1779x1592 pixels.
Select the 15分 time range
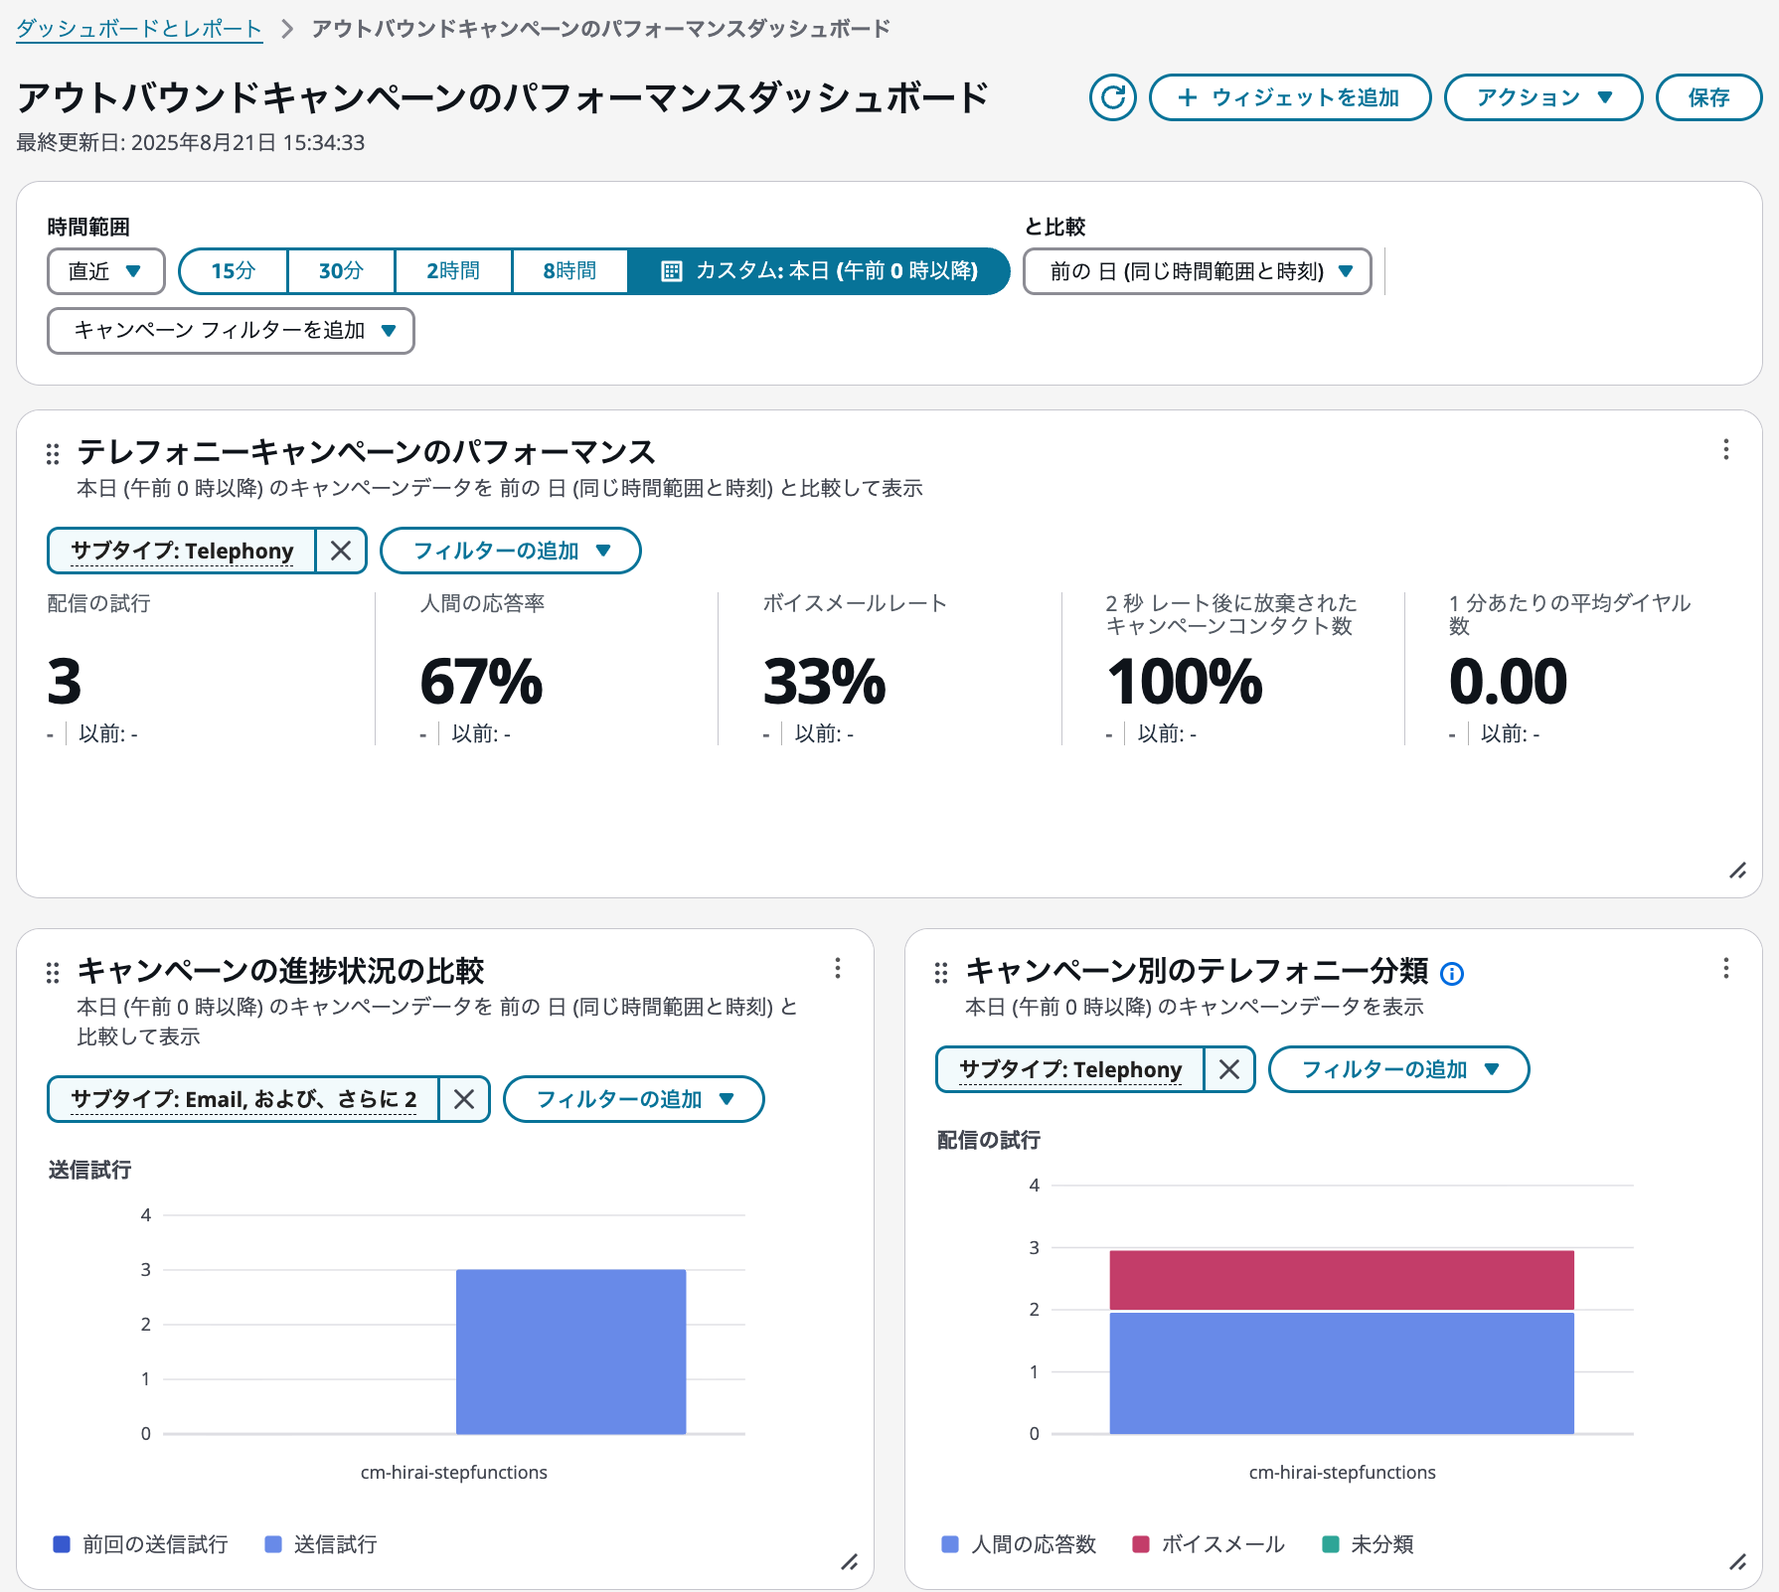click(x=234, y=271)
